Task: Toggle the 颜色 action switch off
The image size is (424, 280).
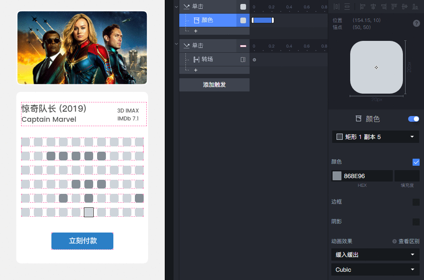Action: pos(413,119)
